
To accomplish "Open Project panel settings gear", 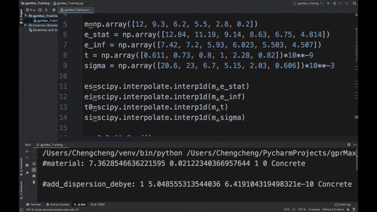I will [54, 10].
